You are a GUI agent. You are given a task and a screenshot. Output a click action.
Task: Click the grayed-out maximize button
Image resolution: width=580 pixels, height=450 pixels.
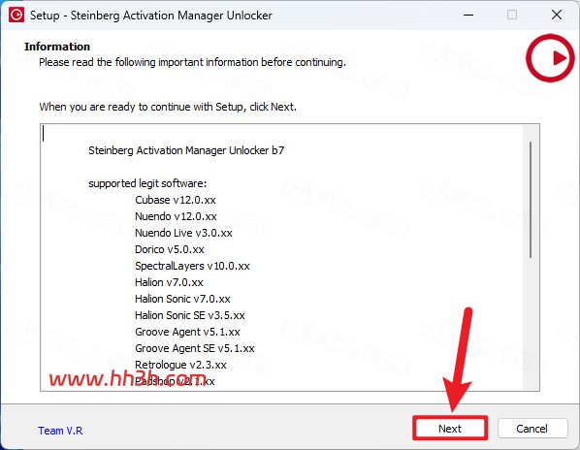click(x=512, y=15)
